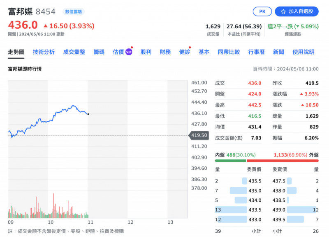Select the 走勢圖 tab
Viewport: 329px width, 239px height.
[x=16, y=52]
